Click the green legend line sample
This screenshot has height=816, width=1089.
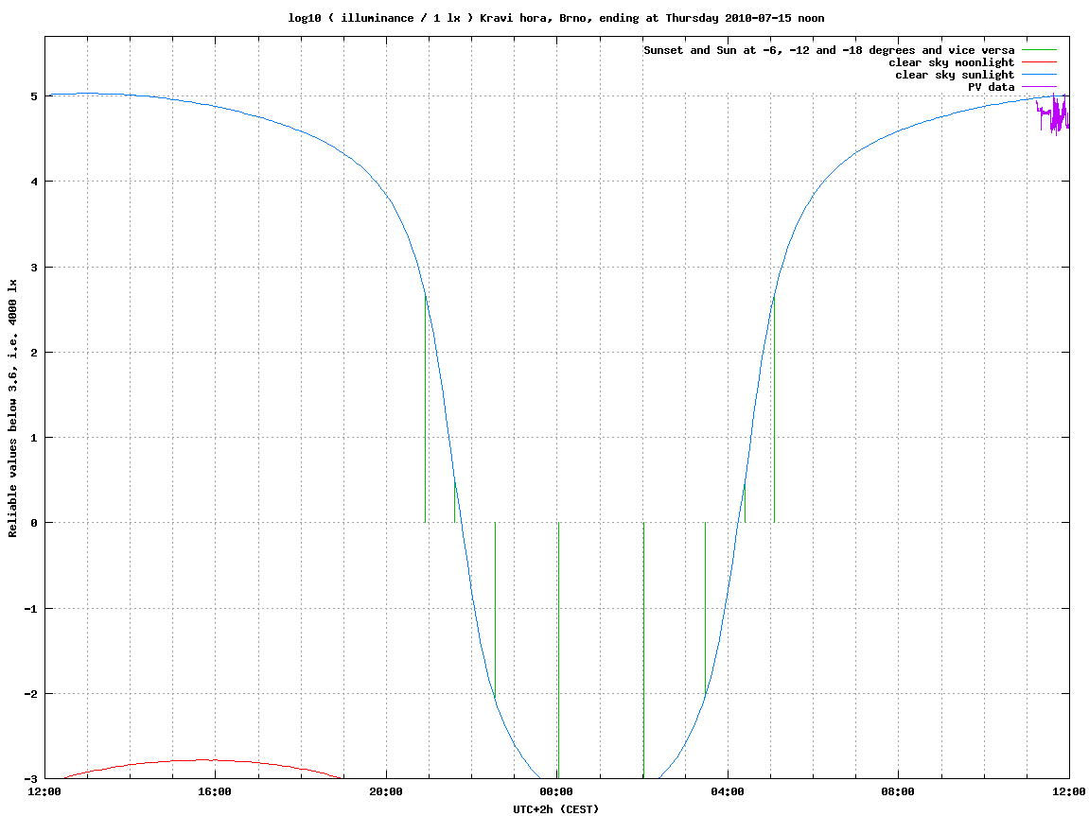point(1039,50)
